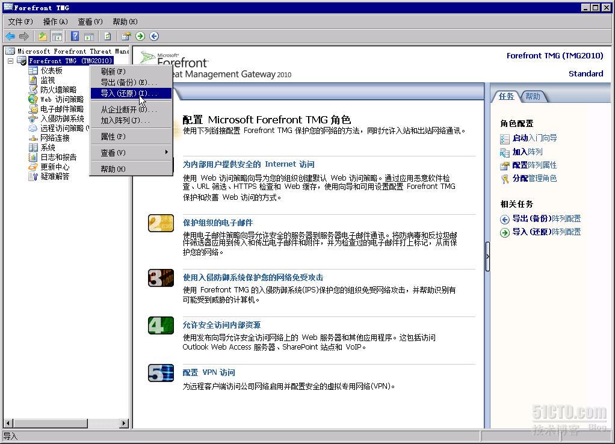Click the Back arrow toolbar icon
615x444 pixels.
[x=10, y=37]
